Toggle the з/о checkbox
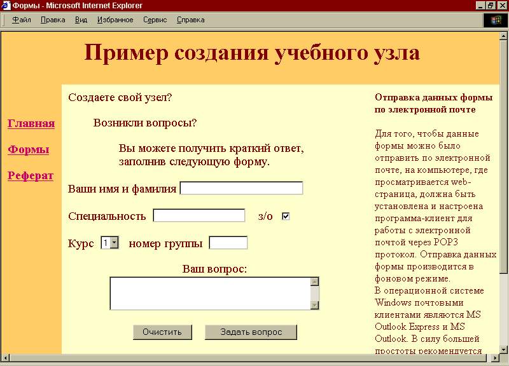 click(x=286, y=216)
